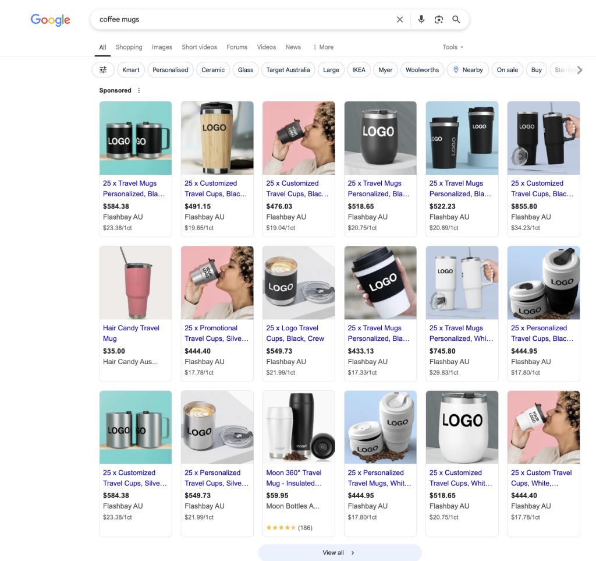Open the white LOGO tumbler image priced $518.65
This screenshot has height=561, width=596.
coord(462,428)
